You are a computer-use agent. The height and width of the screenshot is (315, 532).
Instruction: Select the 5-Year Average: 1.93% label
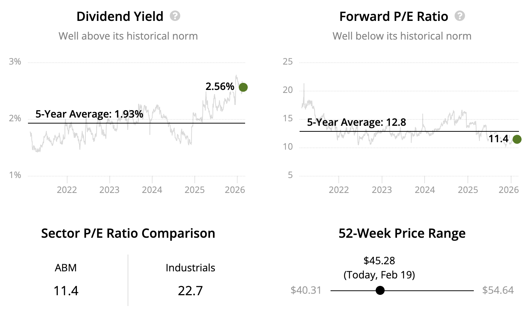pos(89,114)
